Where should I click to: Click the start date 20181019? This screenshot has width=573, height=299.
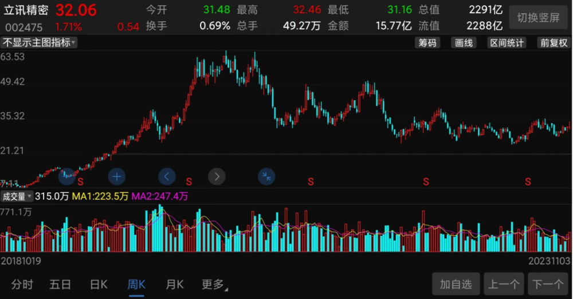pos(21,261)
